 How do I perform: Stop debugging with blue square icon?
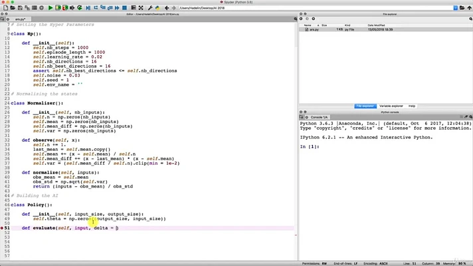point(124,8)
